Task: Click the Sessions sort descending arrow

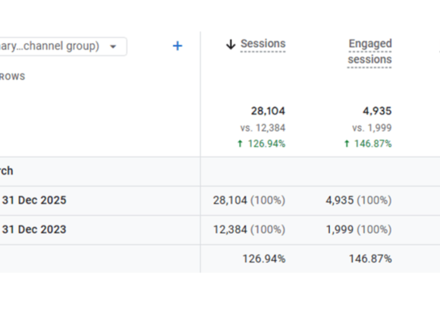Action: pos(231,44)
